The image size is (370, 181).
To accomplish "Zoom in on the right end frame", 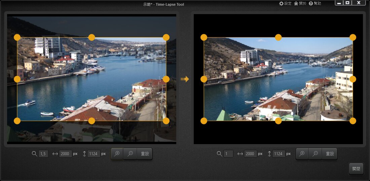I will (x=302, y=154).
